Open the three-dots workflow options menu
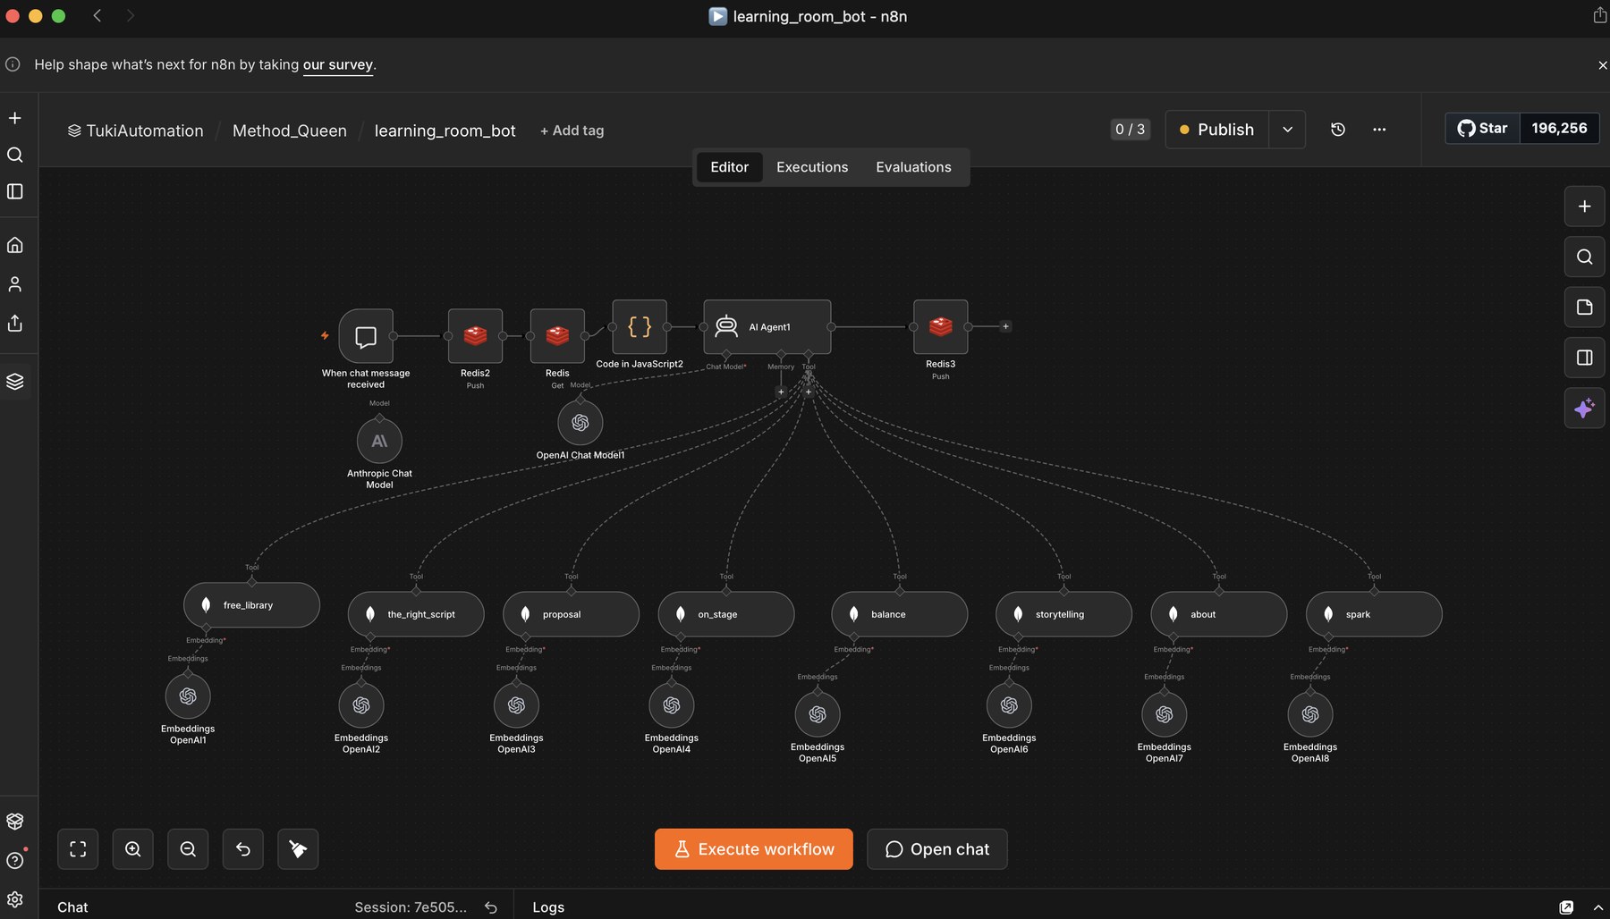This screenshot has width=1610, height=919. tap(1379, 130)
